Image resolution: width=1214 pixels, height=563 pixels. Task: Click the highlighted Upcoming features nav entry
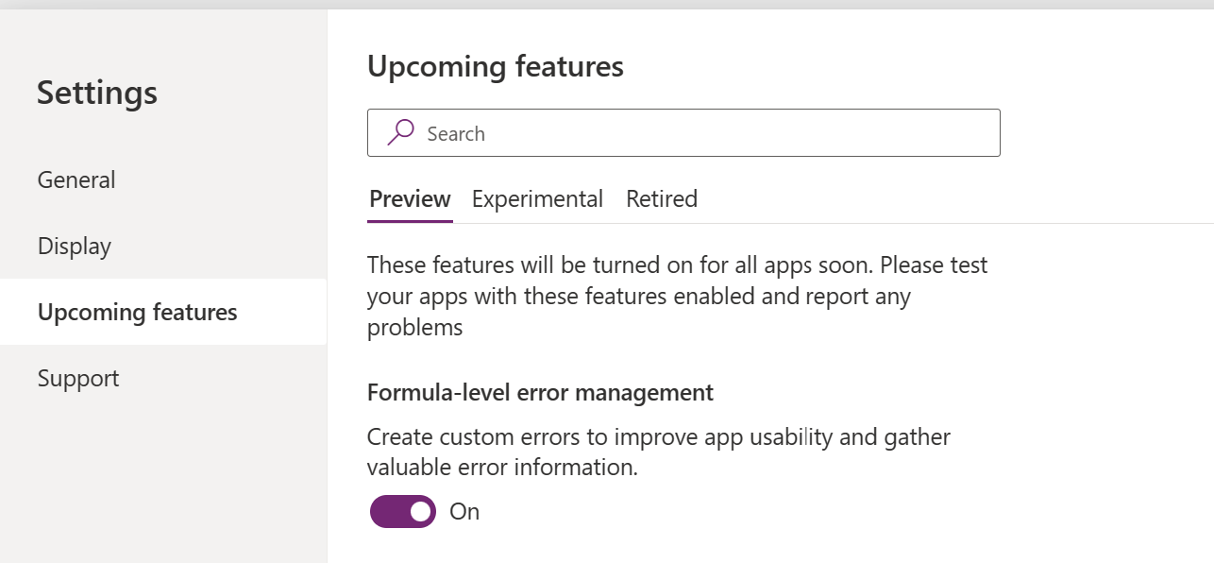click(x=136, y=312)
